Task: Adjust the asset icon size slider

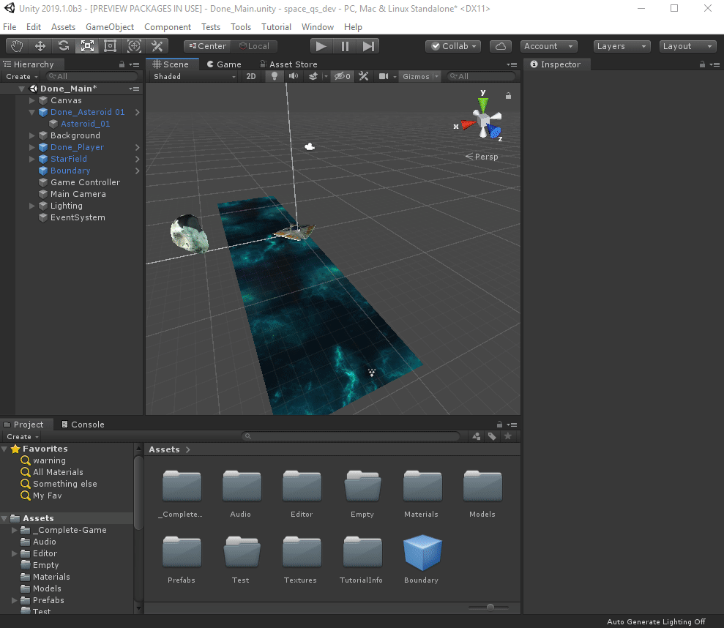Action: coord(489,607)
